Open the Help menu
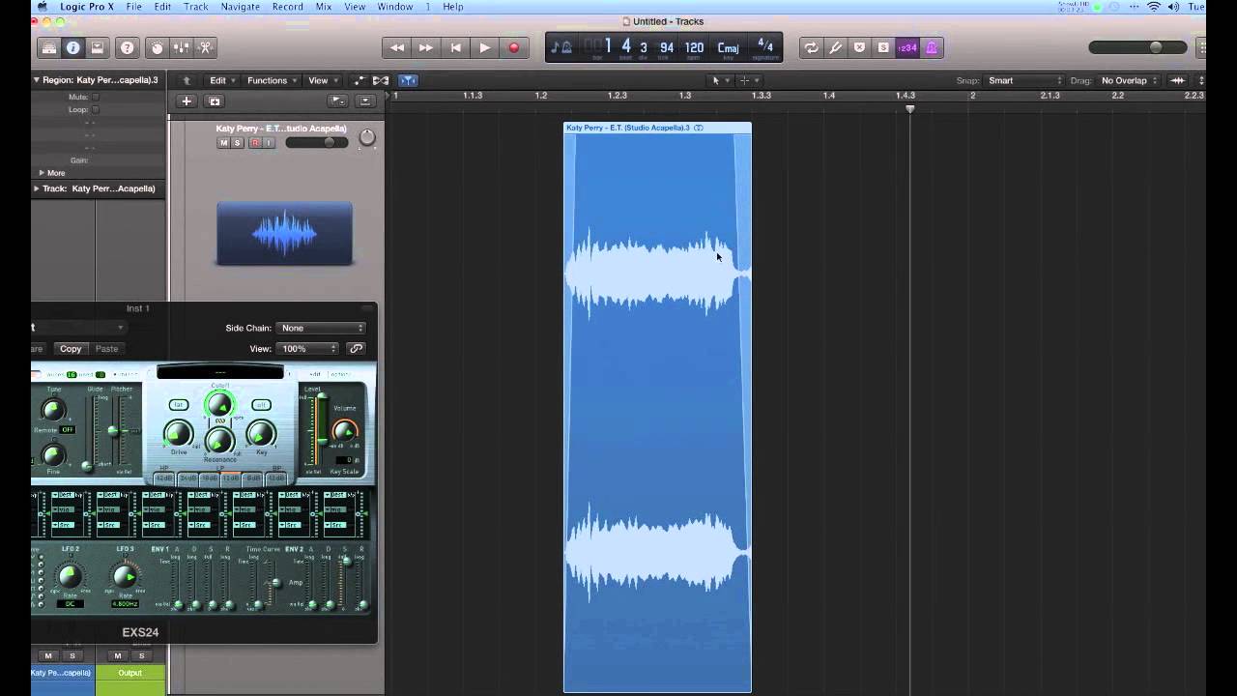1237x696 pixels. click(453, 7)
